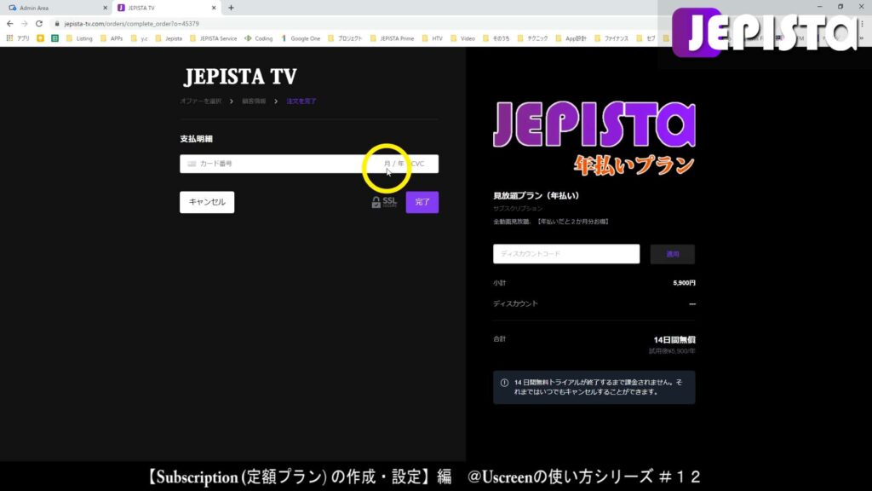
Task: Open the テクニック bookmark folder
Action: (532, 38)
